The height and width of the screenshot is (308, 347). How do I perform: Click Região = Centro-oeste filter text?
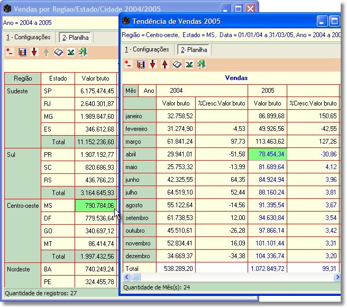[150, 35]
